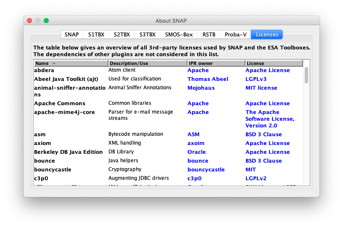Click the 'Common libraries' description cell
This screenshot has width=343, height=228.
tap(130, 103)
